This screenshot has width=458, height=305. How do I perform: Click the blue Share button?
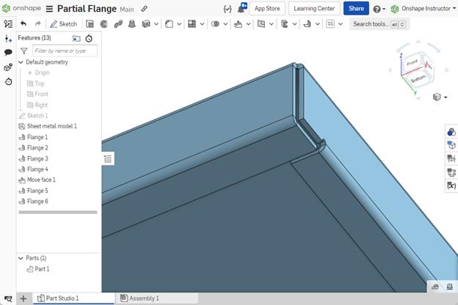(355, 9)
